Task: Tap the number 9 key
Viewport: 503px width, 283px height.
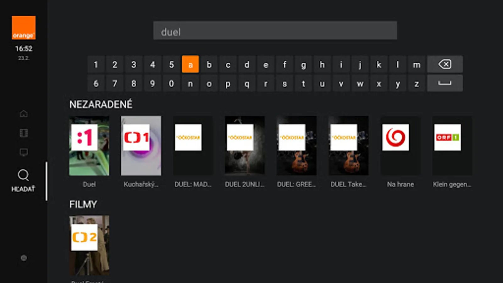Action: (x=152, y=83)
